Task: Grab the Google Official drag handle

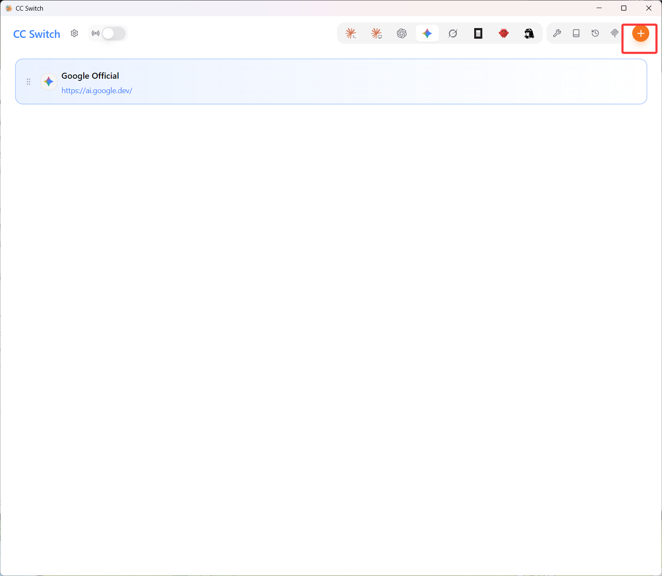Action: pos(28,82)
